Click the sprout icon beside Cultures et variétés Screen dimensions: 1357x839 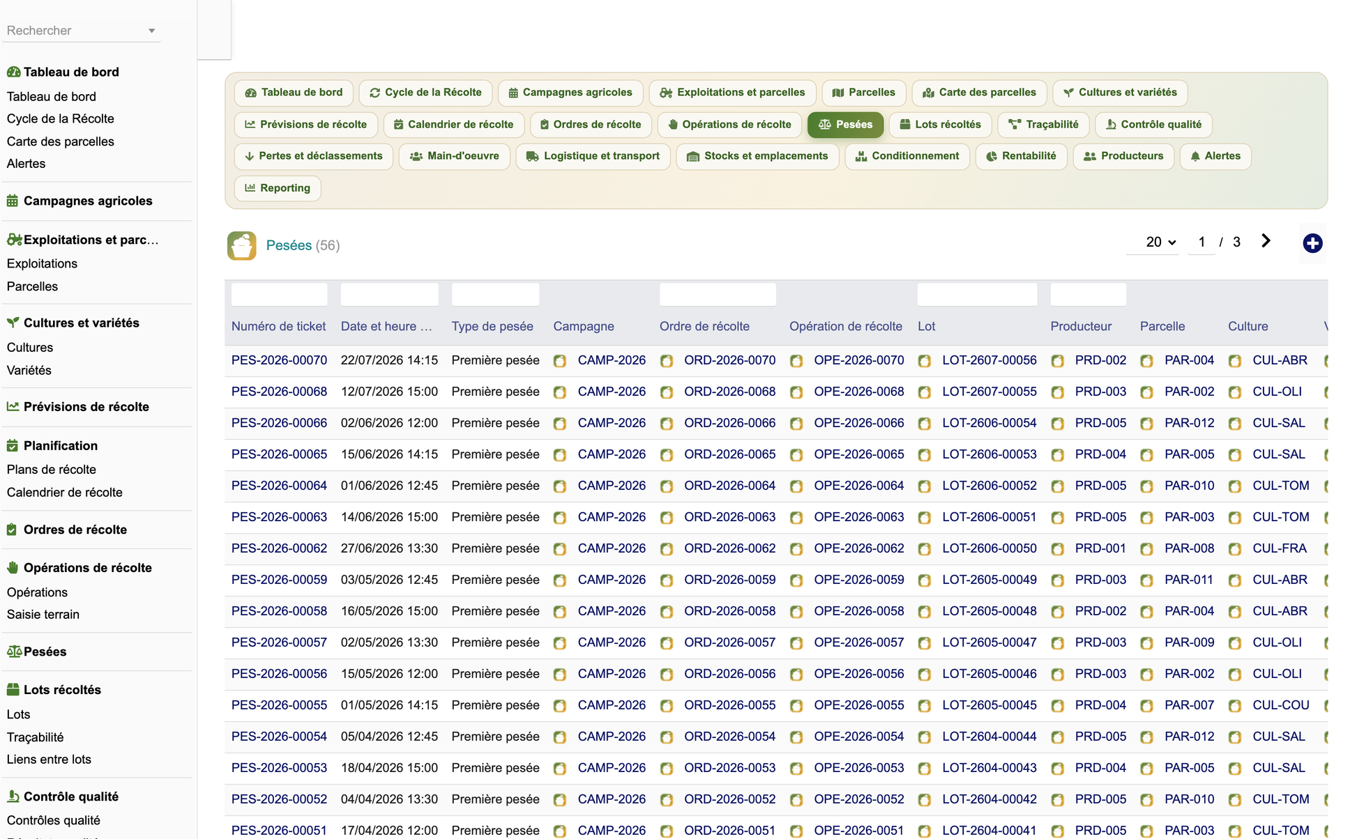13,323
